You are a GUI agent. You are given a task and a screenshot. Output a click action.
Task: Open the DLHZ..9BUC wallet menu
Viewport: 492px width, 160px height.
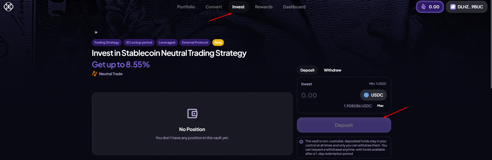(x=467, y=7)
